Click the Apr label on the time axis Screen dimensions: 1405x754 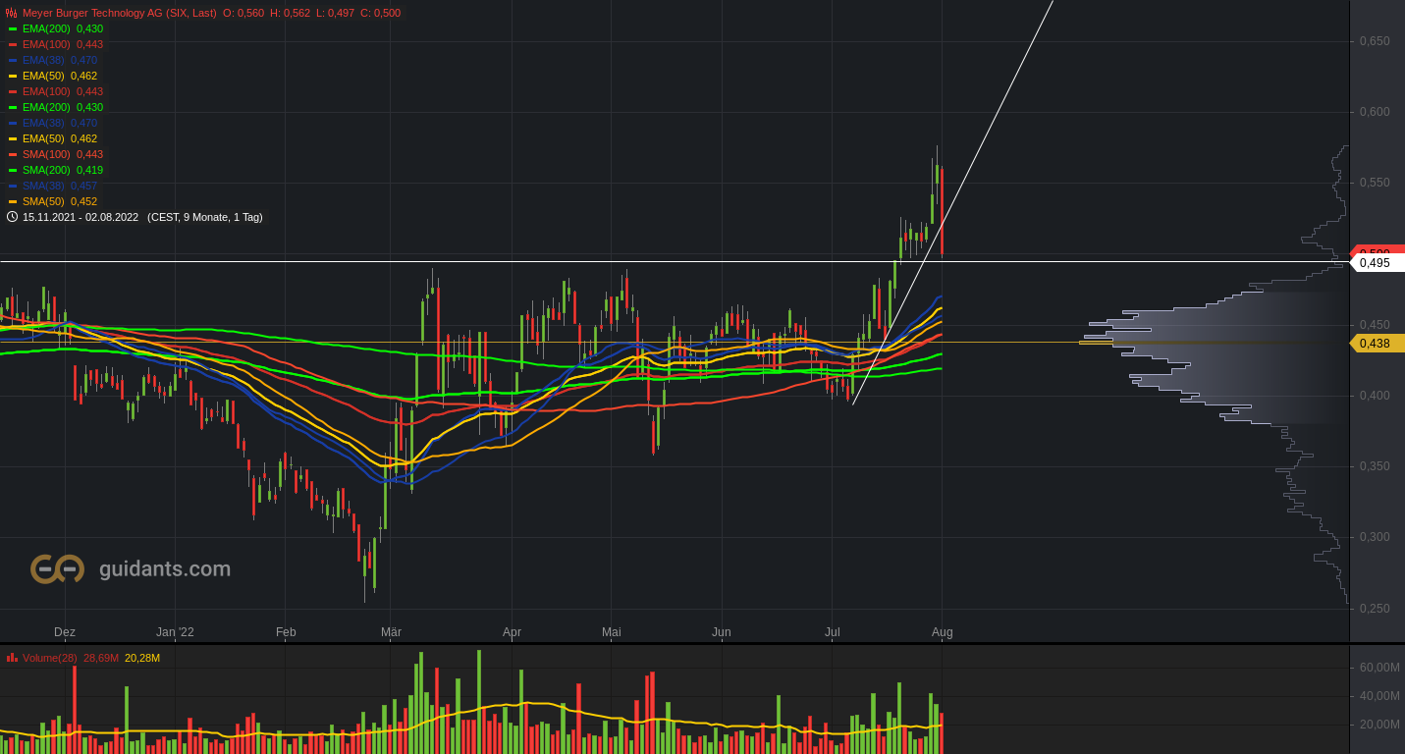point(512,632)
